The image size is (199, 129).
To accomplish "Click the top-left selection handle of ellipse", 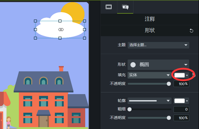I will (x=35, y=21).
